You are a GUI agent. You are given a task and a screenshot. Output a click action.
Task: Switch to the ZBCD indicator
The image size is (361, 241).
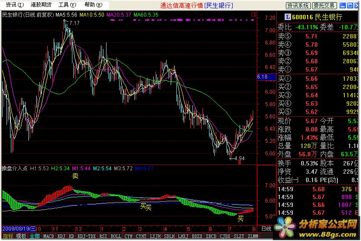pyautogui.click(x=211, y=236)
